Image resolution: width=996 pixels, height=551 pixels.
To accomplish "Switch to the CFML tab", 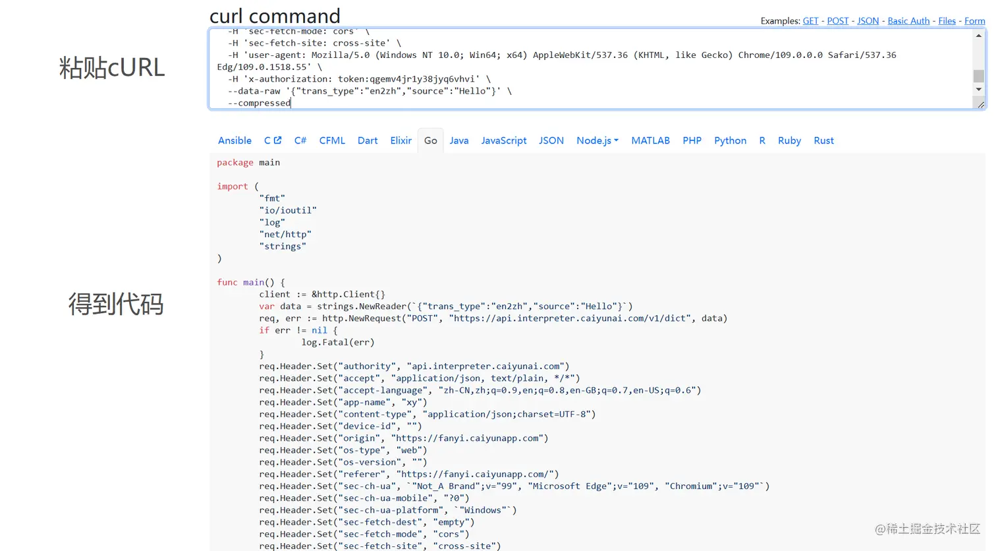I will click(x=332, y=140).
